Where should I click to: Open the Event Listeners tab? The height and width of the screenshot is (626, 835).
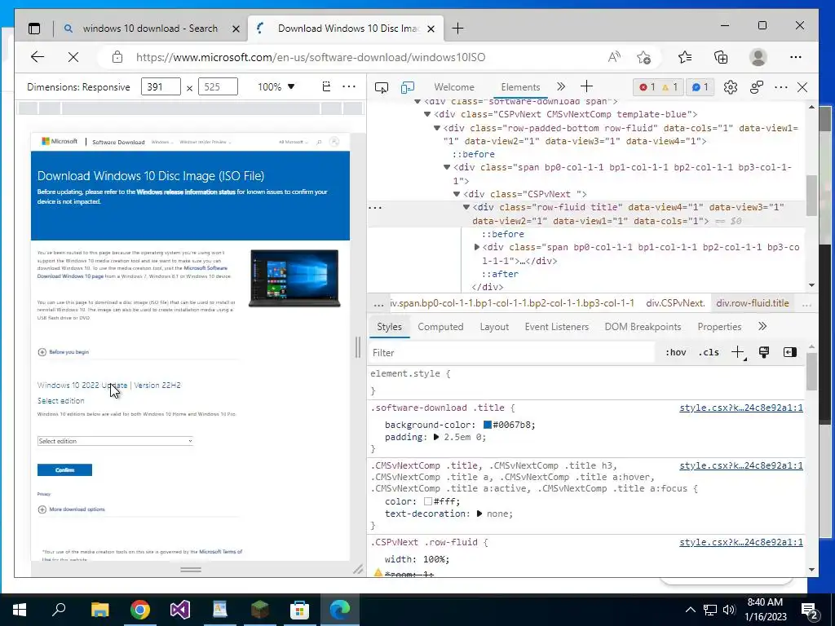click(x=556, y=327)
